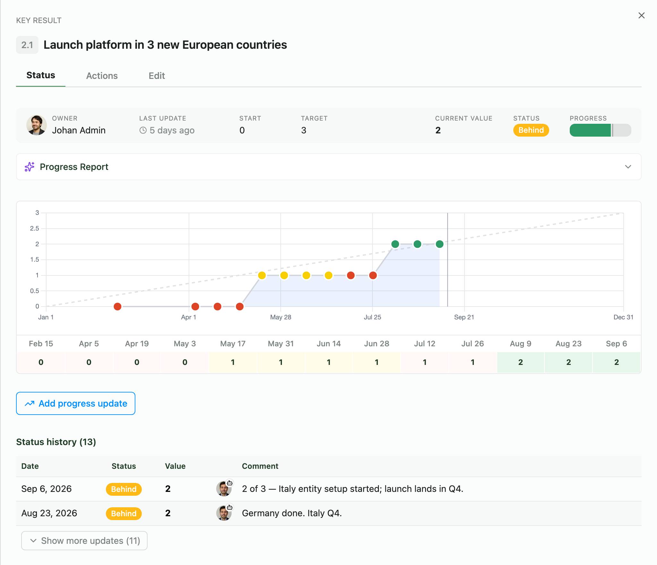Click the first green chart data point
Viewport: 657px width, 565px height.
click(x=395, y=244)
